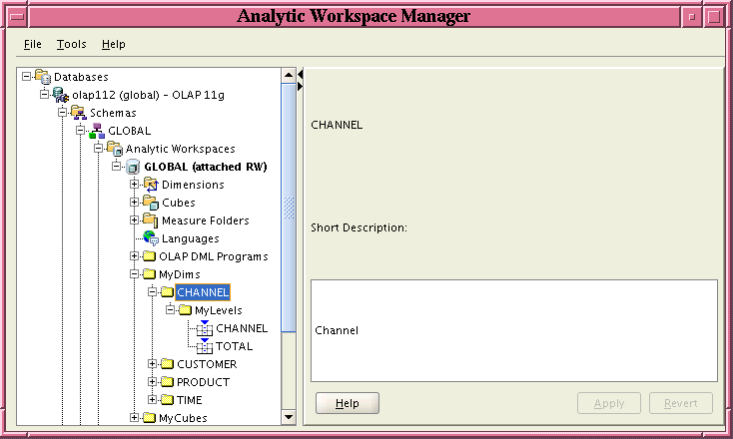Screen dimensions: 733x439
Task: Click the left collapse arrow on the split pane divider
Action: pos(301,72)
